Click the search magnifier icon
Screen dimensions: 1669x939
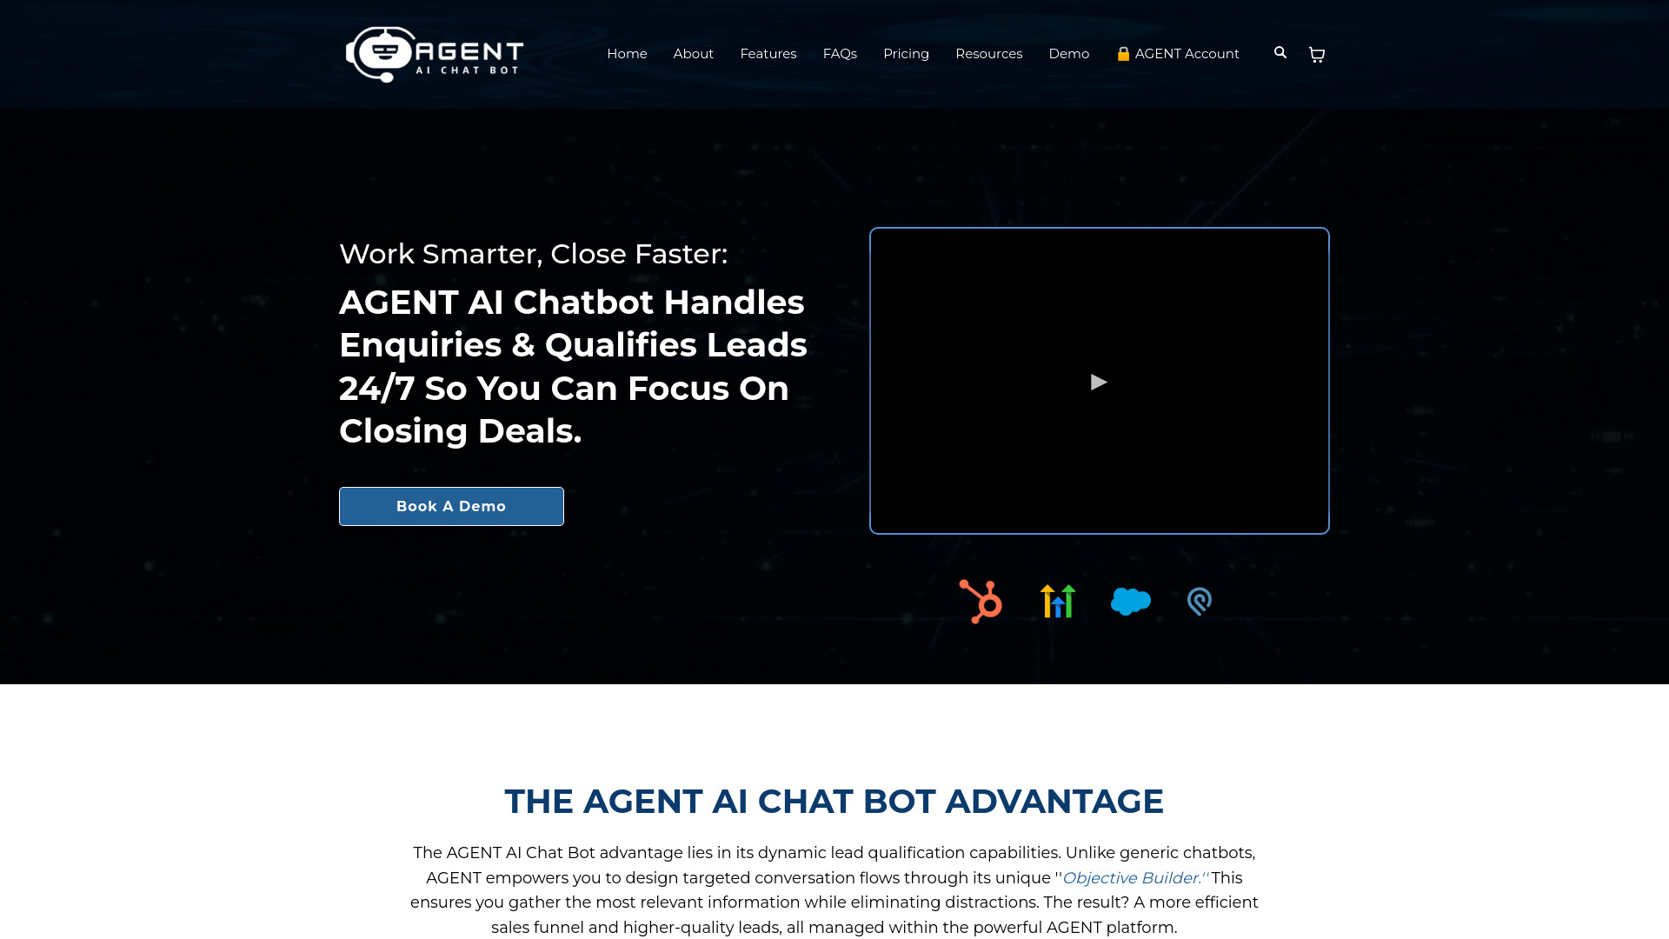pyautogui.click(x=1280, y=51)
